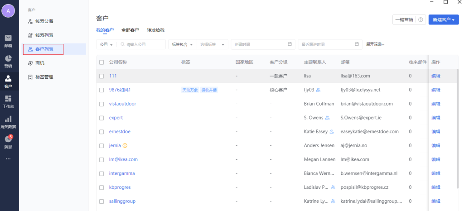
Task: Check the vistaoutdoor row checkbox
Action: tap(101, 104)
